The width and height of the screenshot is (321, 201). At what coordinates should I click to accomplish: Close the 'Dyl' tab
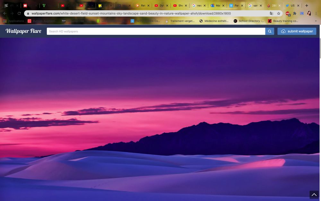(x=167, y=5)
